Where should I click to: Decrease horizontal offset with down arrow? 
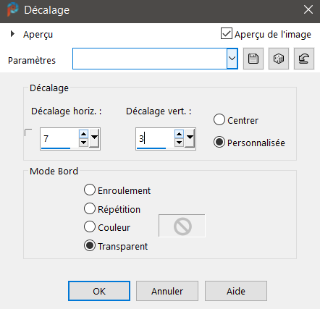point(83,143)
